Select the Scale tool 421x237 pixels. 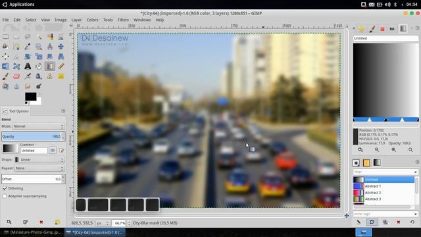[x=39, y=57]
